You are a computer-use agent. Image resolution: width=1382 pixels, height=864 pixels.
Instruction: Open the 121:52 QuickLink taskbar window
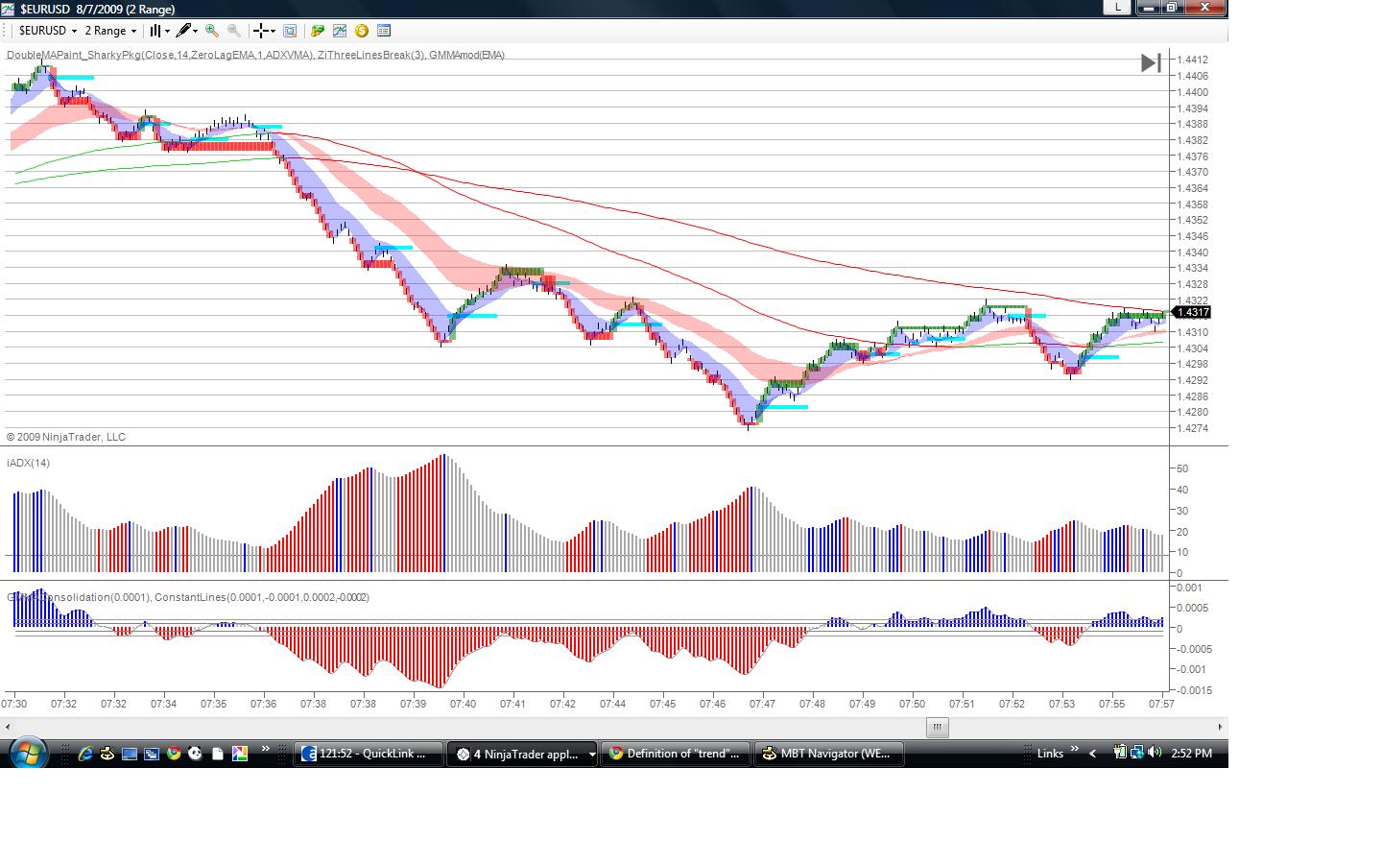(369, 754)
